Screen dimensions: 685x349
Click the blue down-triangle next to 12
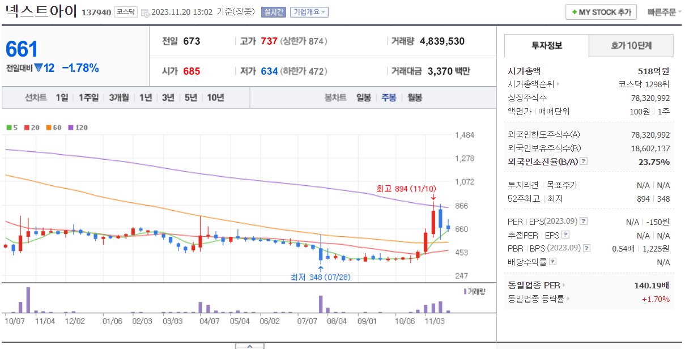click(39, 68)
